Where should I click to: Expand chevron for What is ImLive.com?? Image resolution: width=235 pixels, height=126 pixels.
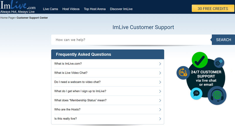tap(160, 64)
